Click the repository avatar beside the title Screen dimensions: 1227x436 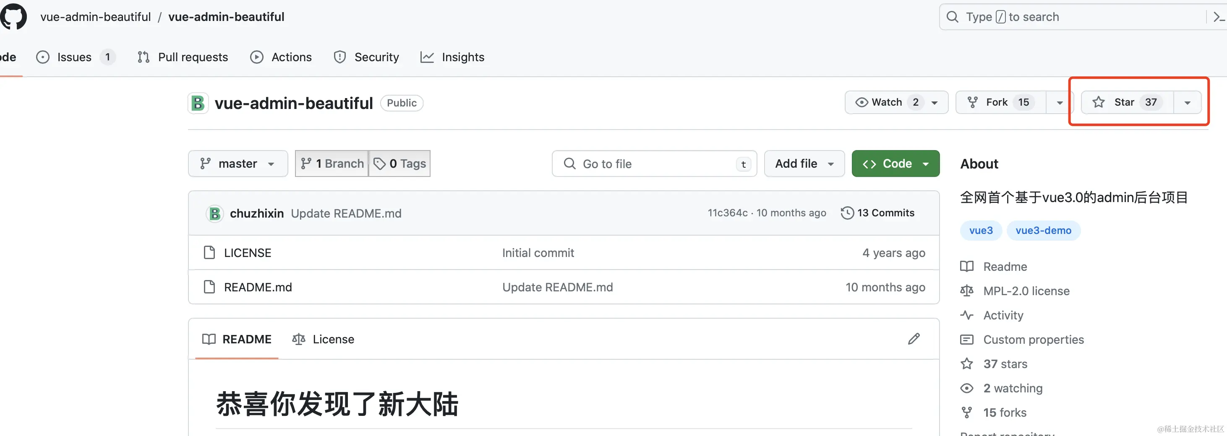tap(198, 103)
